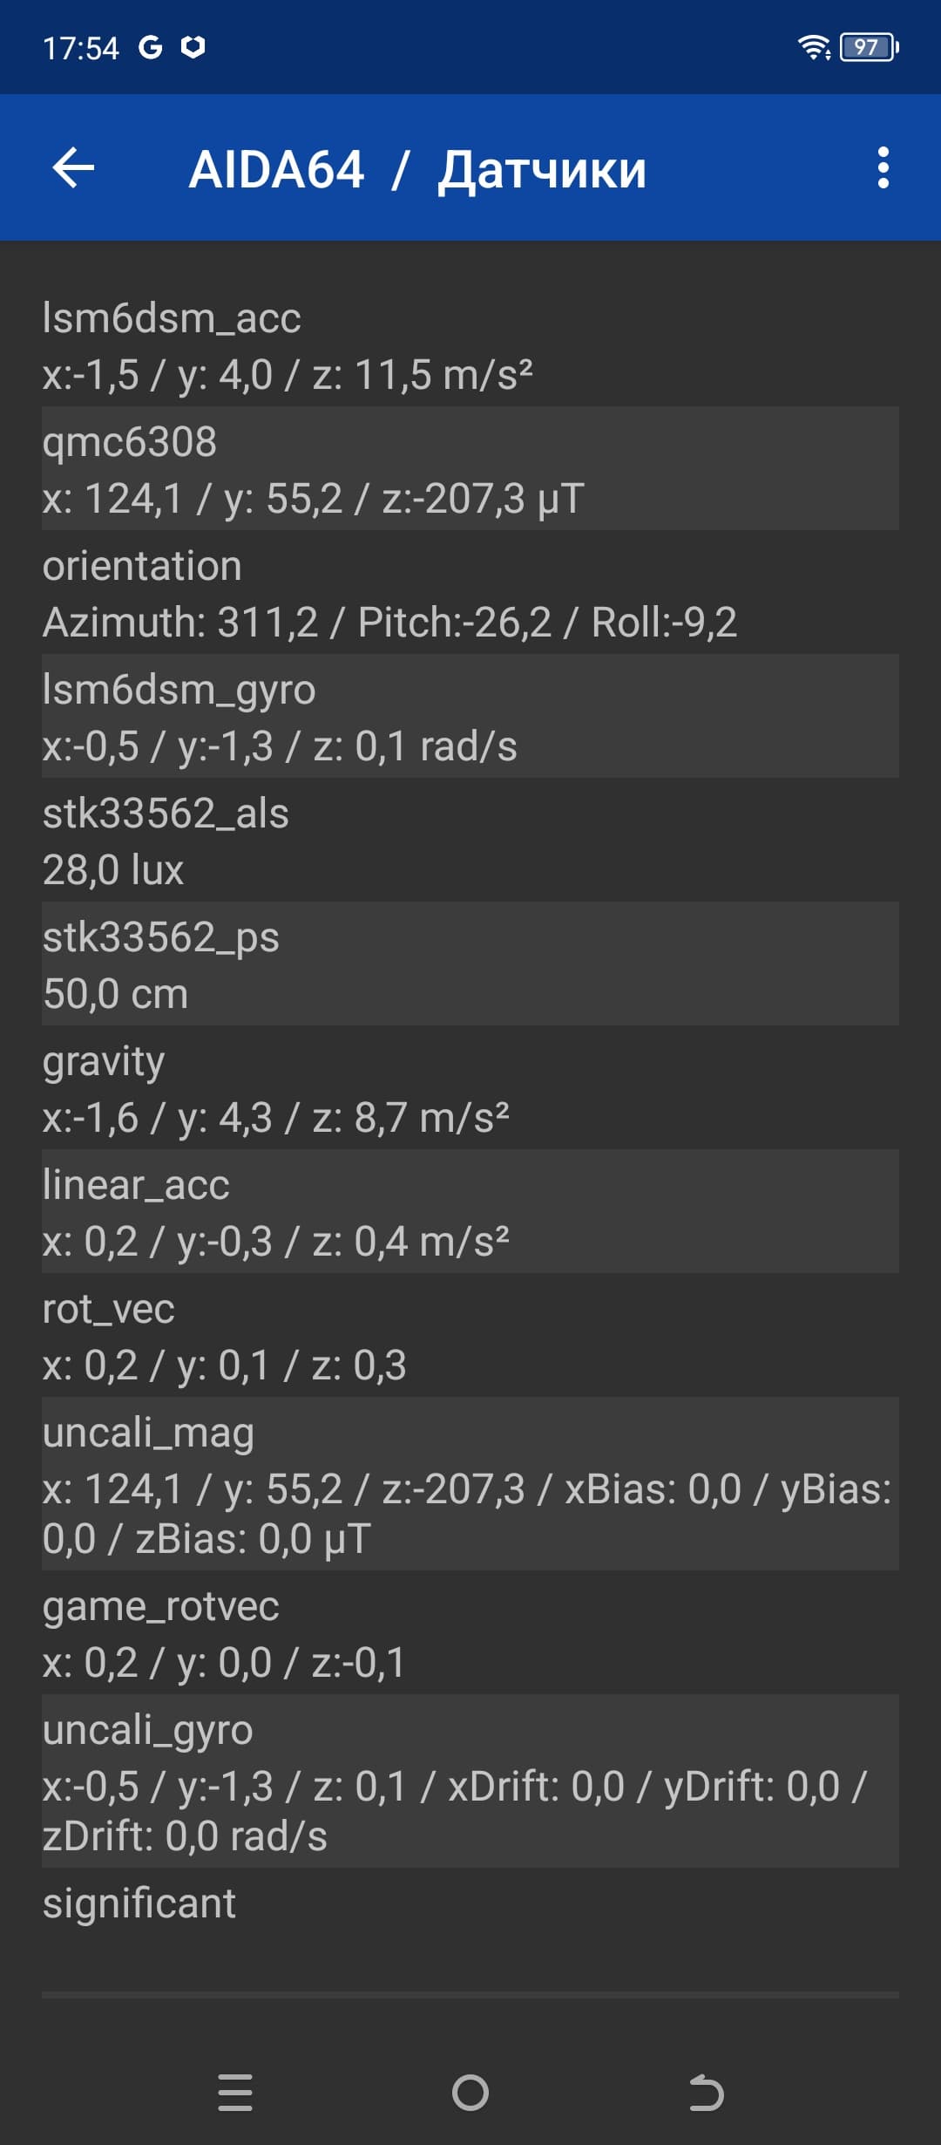The image size is (941, 2145).
Task: Tap the orientation sensor row
Action: [470, 593]
